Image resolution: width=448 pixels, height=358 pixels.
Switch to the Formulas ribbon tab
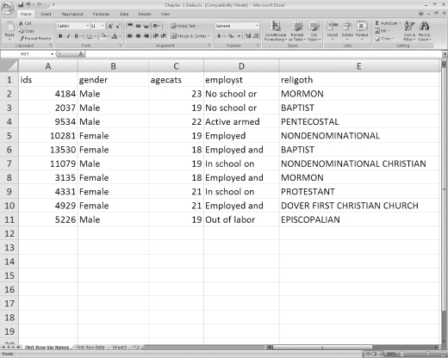pos(101,14)
